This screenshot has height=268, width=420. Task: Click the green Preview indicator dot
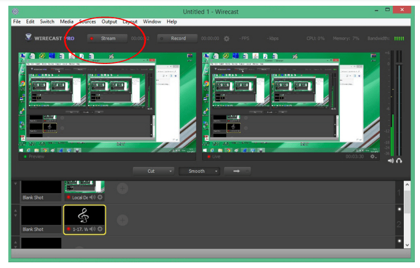tap(25, 157)
